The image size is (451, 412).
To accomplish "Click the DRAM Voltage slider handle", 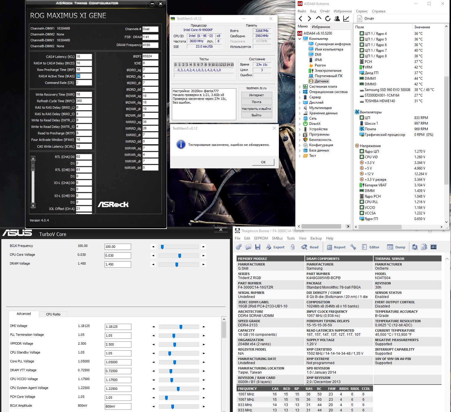I will pos(177,265).
